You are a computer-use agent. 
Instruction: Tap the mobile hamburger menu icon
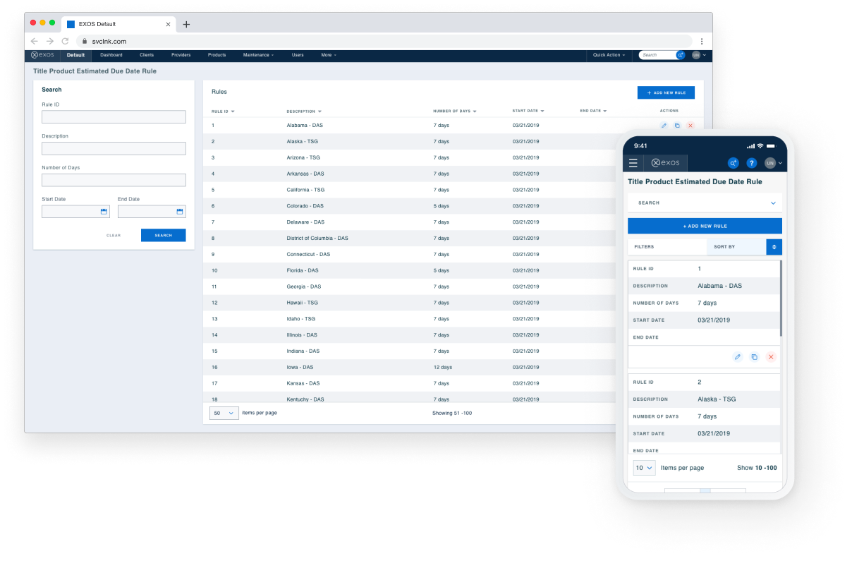pyautogui.click(x=633, y=163)
